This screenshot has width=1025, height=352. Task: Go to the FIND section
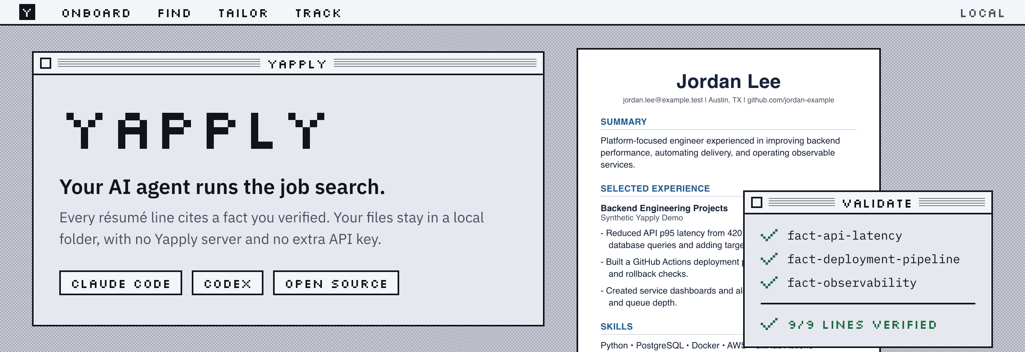click(x=174, y=13)
